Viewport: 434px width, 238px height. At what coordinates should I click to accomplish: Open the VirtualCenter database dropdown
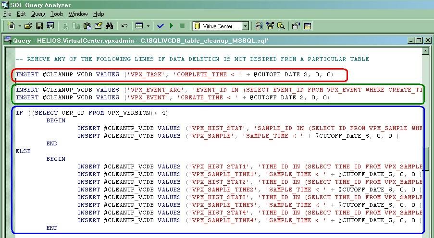click(x=245, y=26)
